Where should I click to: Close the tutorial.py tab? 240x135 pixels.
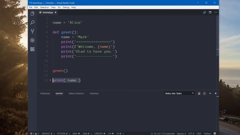coord(55,12)
